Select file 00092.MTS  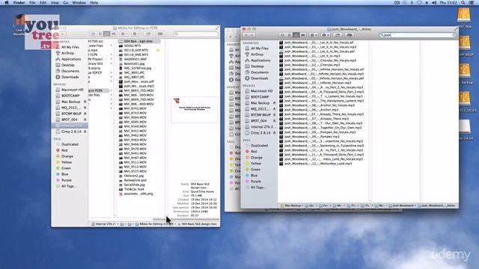[132, 46]
